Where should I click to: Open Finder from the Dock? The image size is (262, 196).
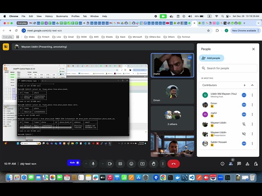pyautogui.click(x=9, y=178)
